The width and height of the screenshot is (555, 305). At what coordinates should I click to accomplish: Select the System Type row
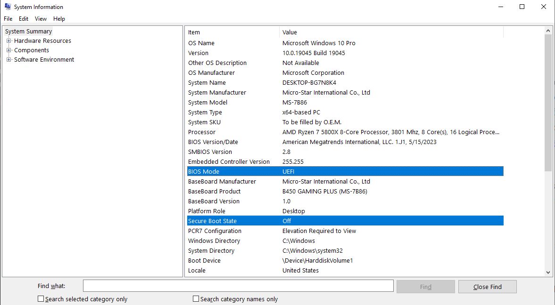pyautogui.click(x=345, y=112)
